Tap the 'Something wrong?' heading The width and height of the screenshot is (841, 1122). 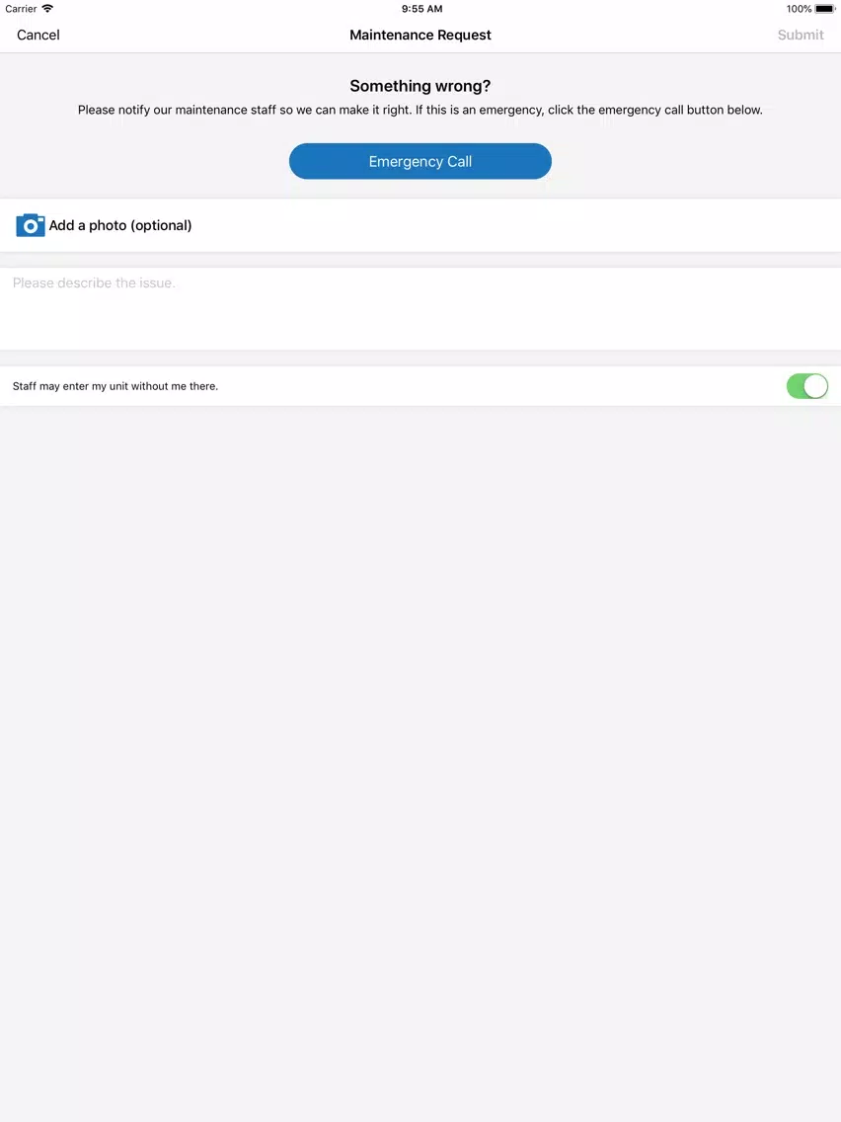click(420, 86)
